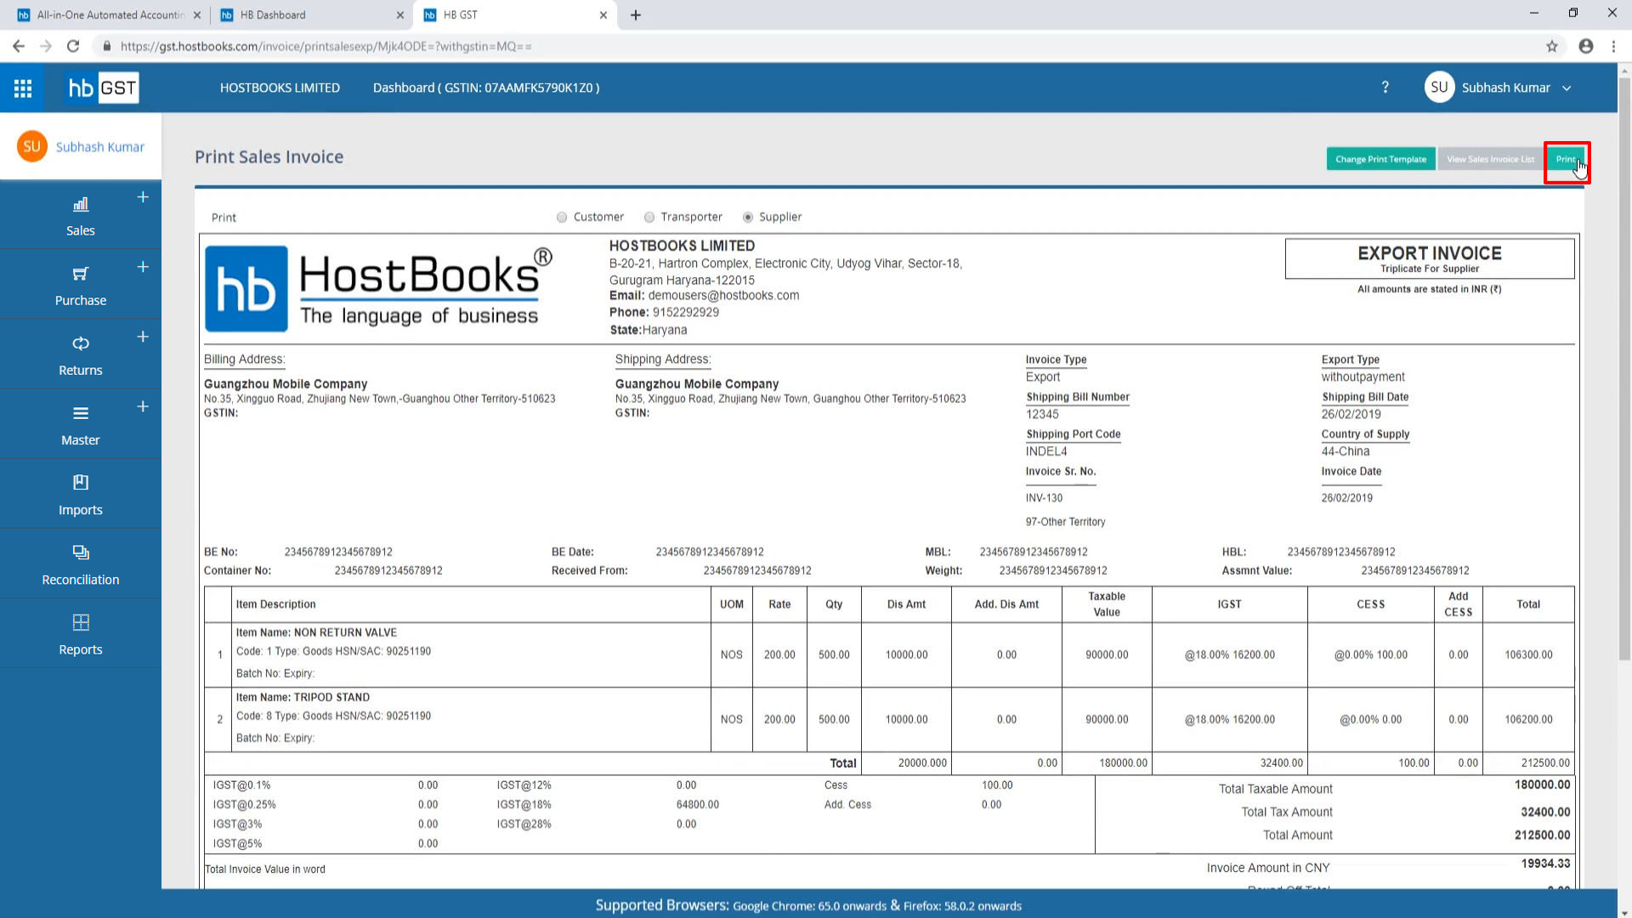Open the Returns icon in sidebar
Screen dimensions: 1632x918
81,343
